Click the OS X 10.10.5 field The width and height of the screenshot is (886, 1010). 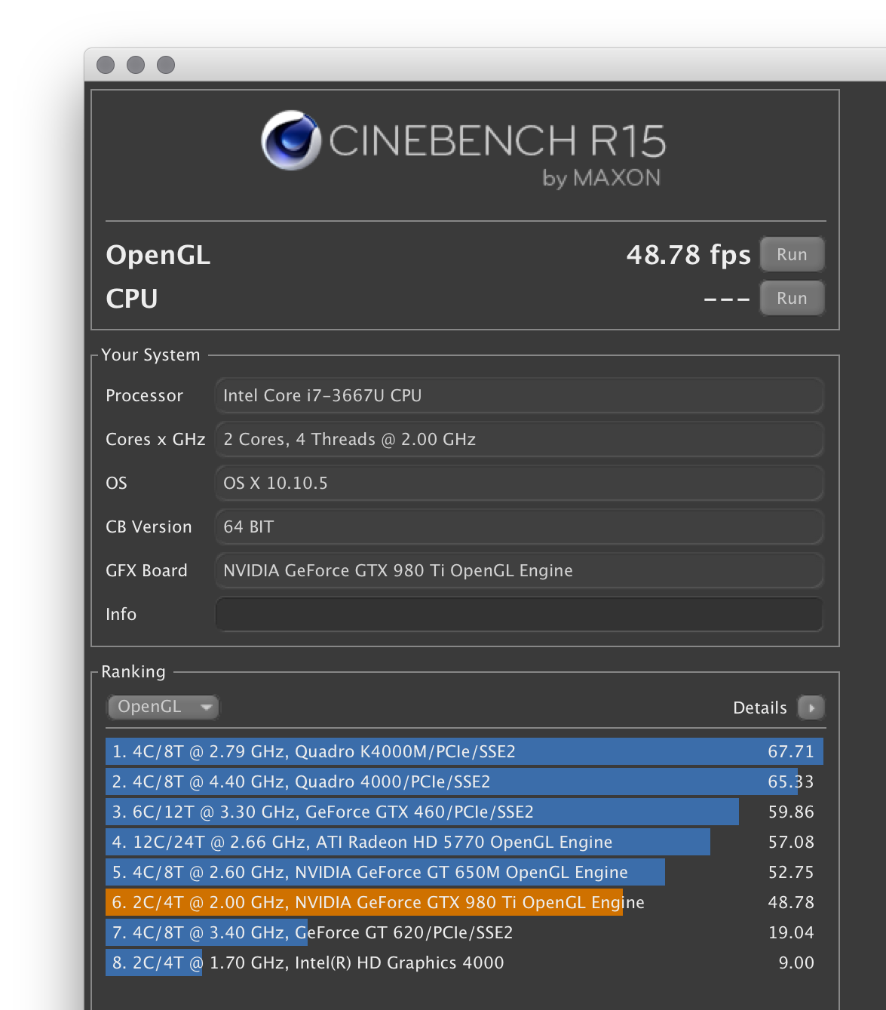(x=519, y=483)
